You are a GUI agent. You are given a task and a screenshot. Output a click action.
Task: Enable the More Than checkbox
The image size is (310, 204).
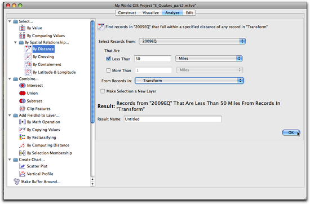click(x=108, y=70)
